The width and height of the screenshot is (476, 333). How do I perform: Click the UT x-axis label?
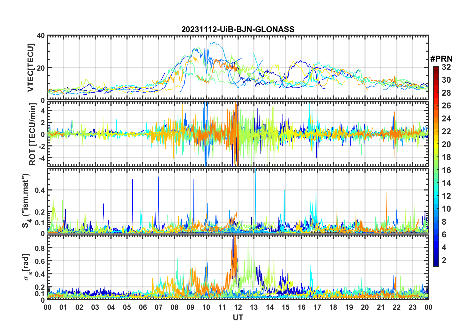point(238,317)
